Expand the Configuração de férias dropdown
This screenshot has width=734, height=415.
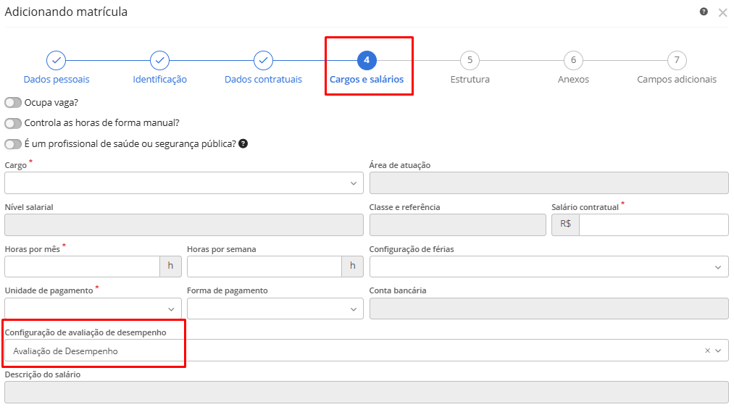[549, 267]
